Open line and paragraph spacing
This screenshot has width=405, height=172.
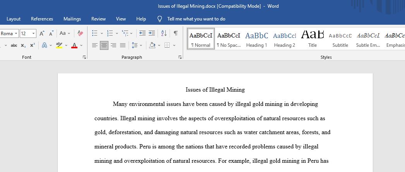tap(135, 45)
